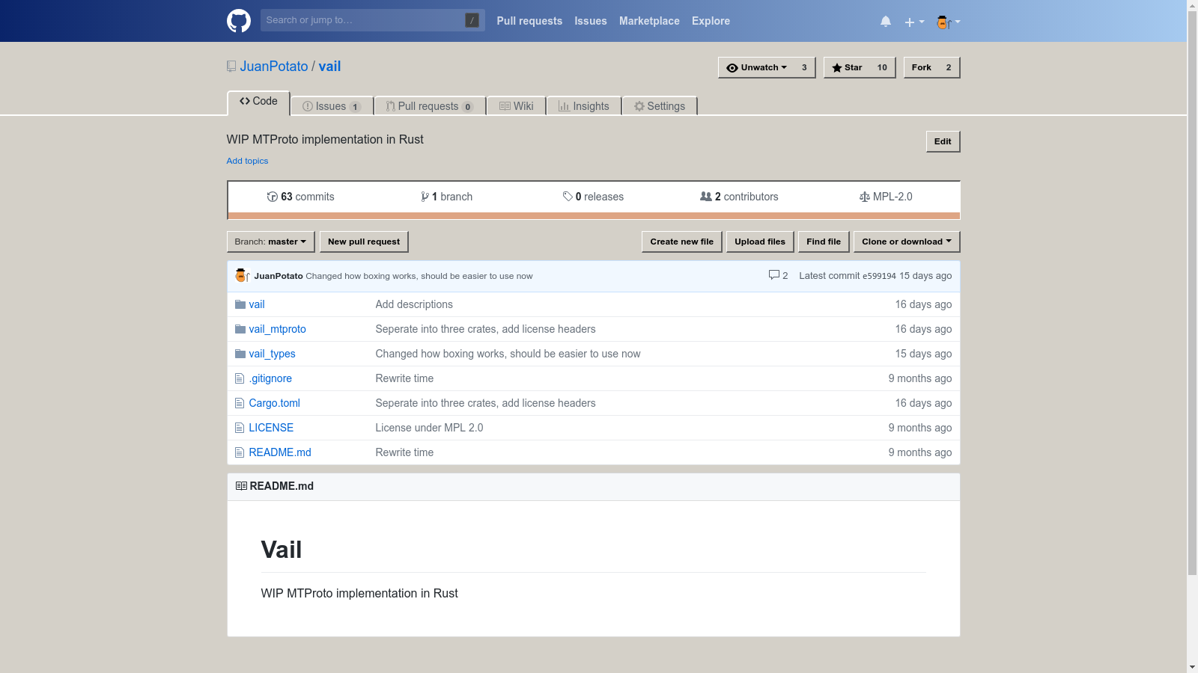
Task: Open the LICENSE file
Action: pyautogui.click(x=271, y=428)
